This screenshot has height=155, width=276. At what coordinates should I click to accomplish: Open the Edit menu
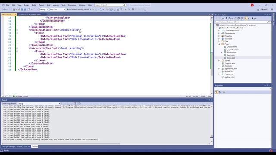coord(13,5)
